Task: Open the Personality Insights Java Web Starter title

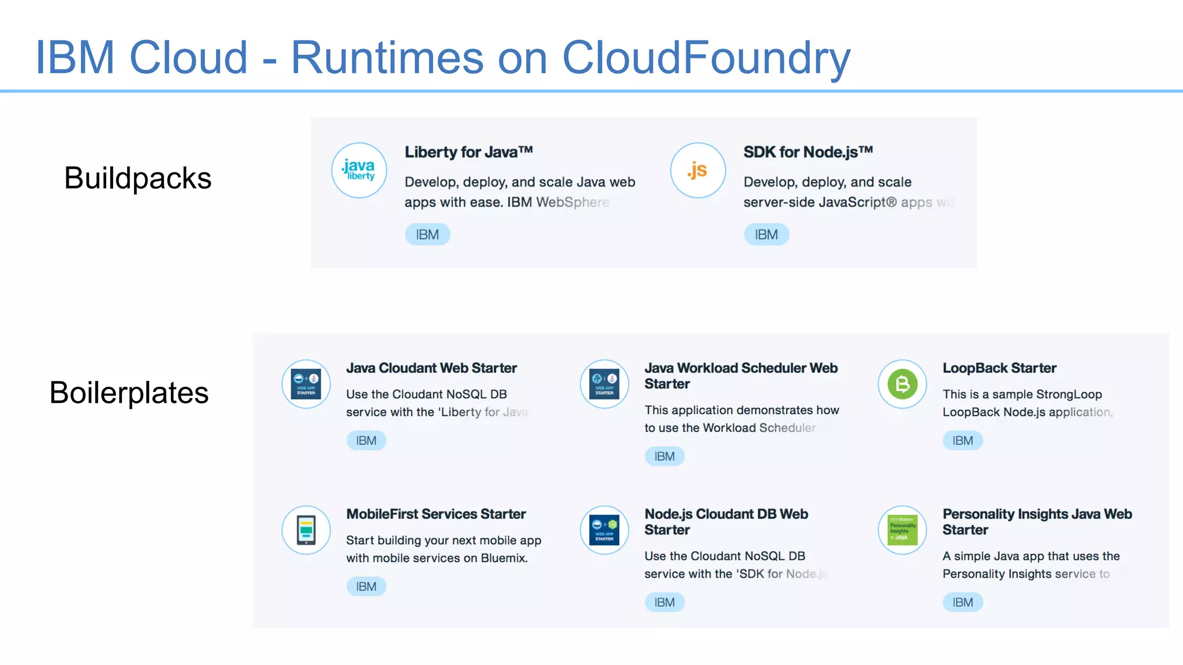Action: click(x=1037, y=522)
